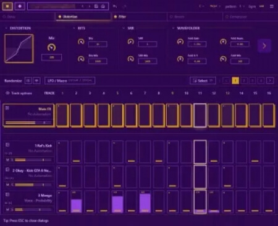The image size is (278, 226).
Task: Click the stop button in the top-left corner
Action: pyautogui.click(x=7, y=6)
